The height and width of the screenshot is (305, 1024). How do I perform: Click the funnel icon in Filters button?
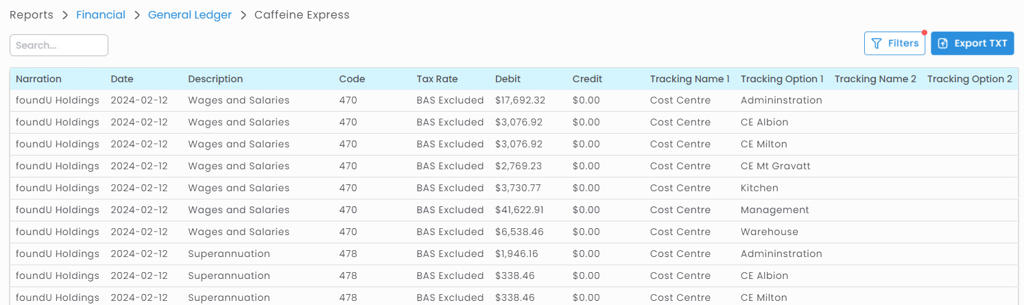(x=877, y=43)
